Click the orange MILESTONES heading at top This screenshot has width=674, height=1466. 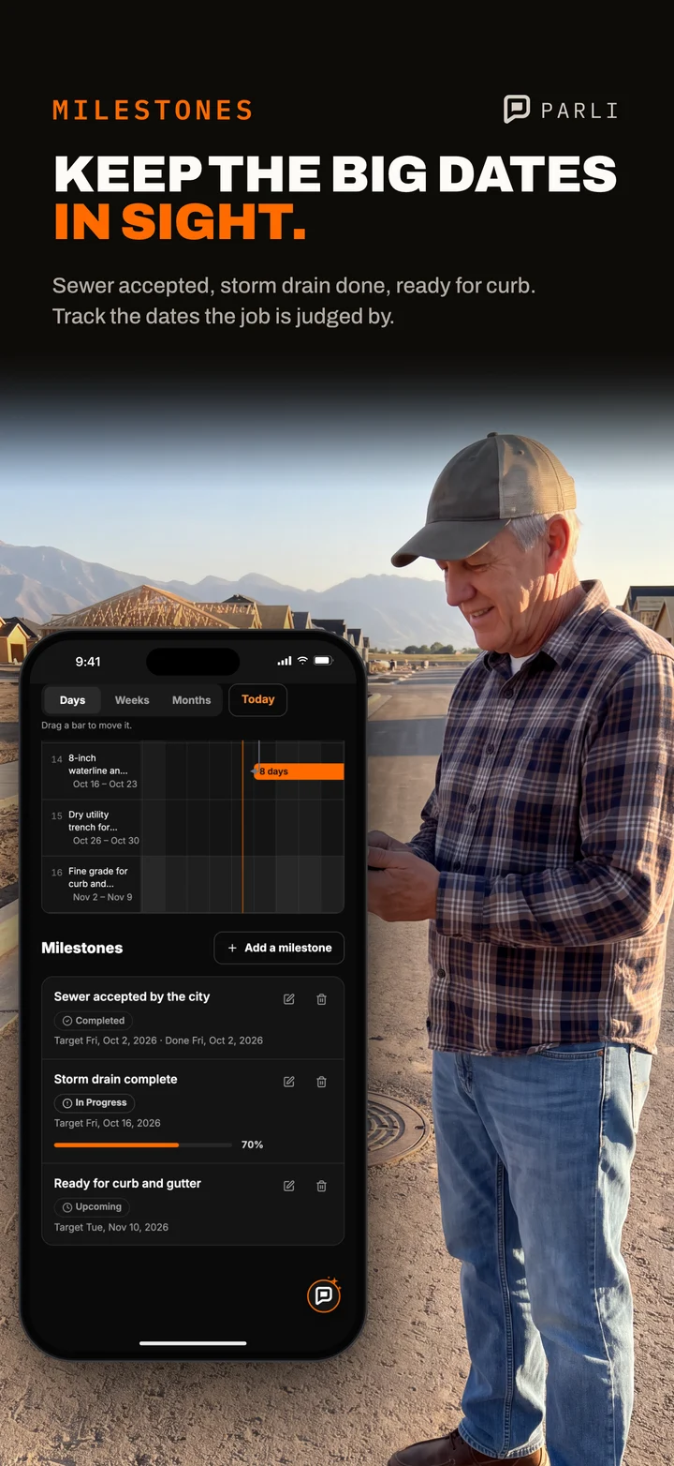pyautogui.click(x=153, y=111)
